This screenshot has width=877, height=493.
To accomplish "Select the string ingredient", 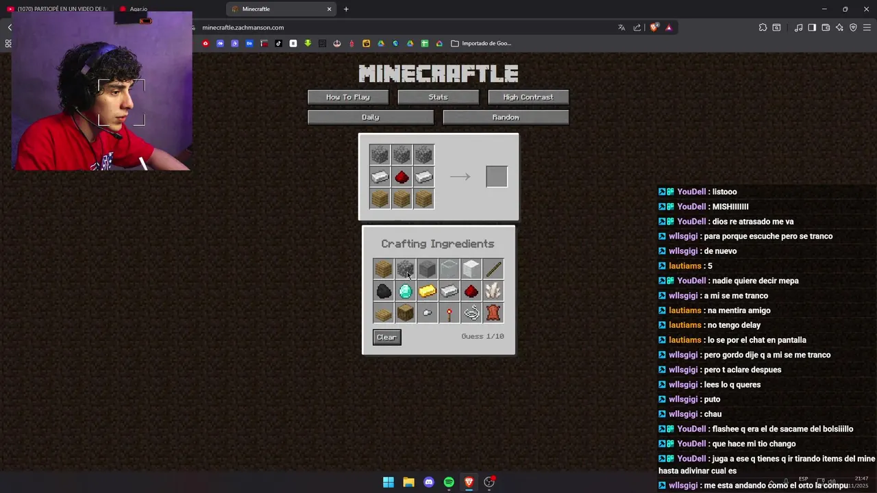I will tap(471, 313).
